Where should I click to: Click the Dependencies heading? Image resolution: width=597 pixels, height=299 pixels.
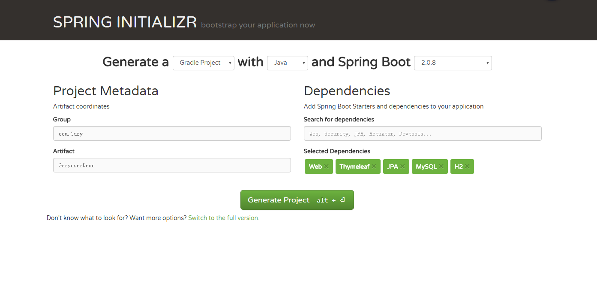pyautogui.click(x=347, y=91)
